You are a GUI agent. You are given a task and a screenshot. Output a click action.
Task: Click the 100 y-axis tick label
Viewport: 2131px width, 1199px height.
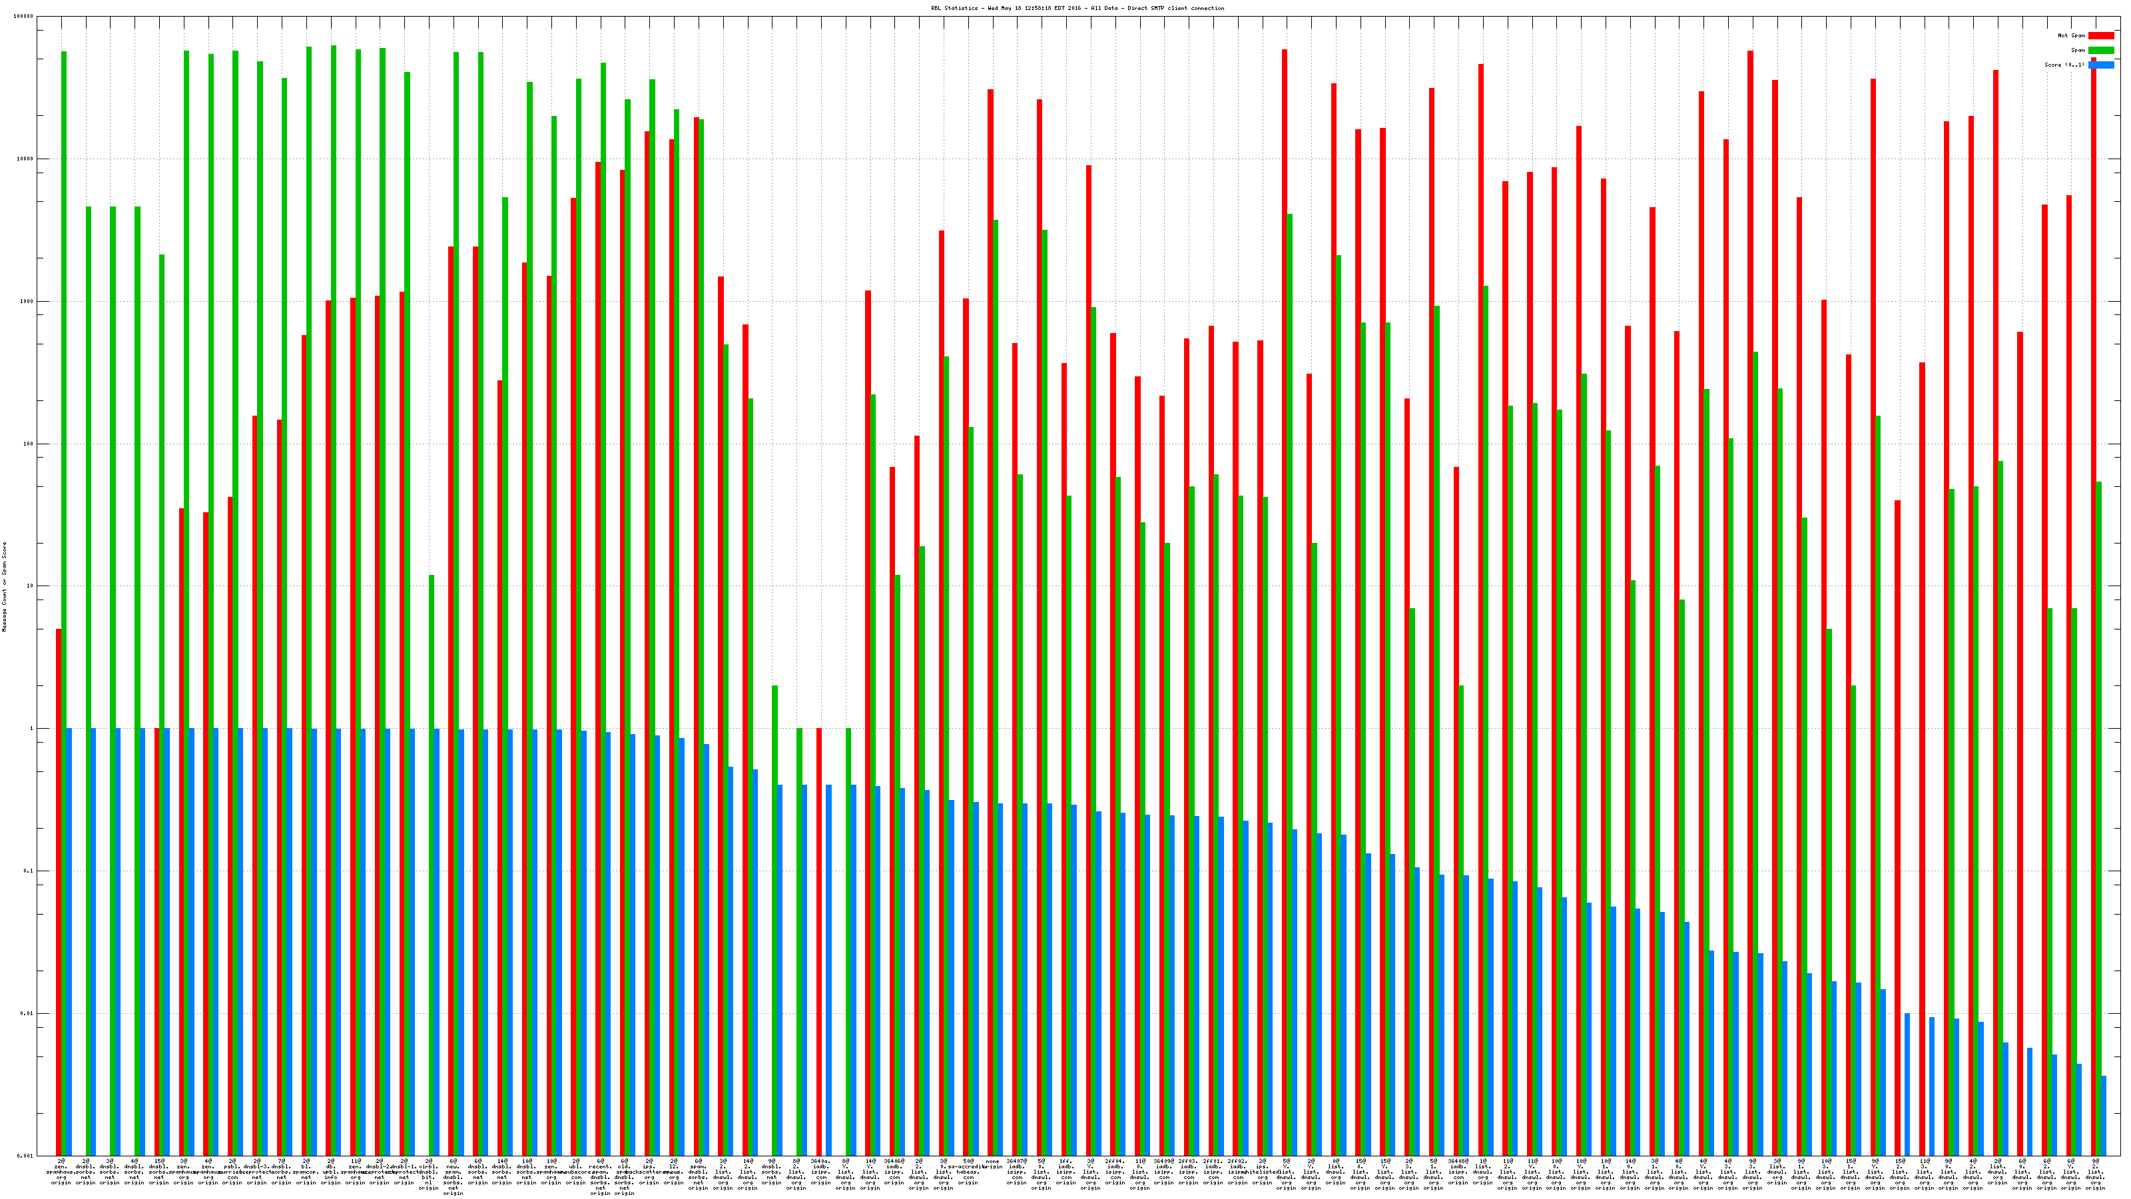coord(28,444)
